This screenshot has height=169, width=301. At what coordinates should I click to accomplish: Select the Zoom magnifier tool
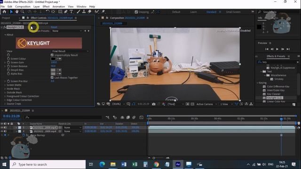tap(23, 12)
